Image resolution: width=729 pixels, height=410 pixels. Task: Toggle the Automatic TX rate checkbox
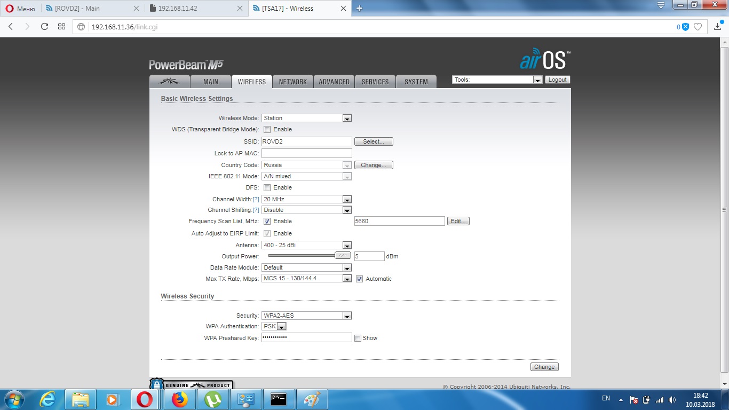coord(359,279)
